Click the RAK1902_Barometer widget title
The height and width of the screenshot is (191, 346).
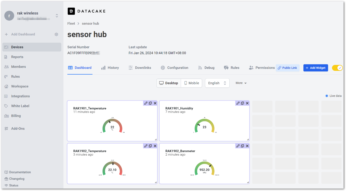tap(180, 151)
